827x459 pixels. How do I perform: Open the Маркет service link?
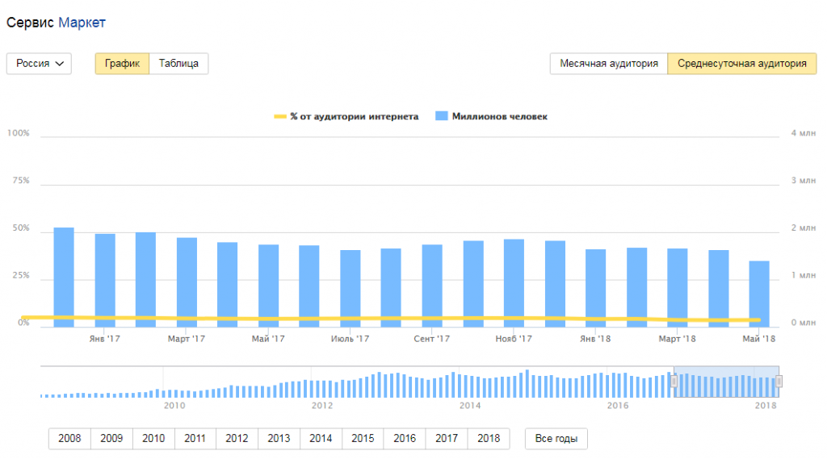click(x=82, y=23)
